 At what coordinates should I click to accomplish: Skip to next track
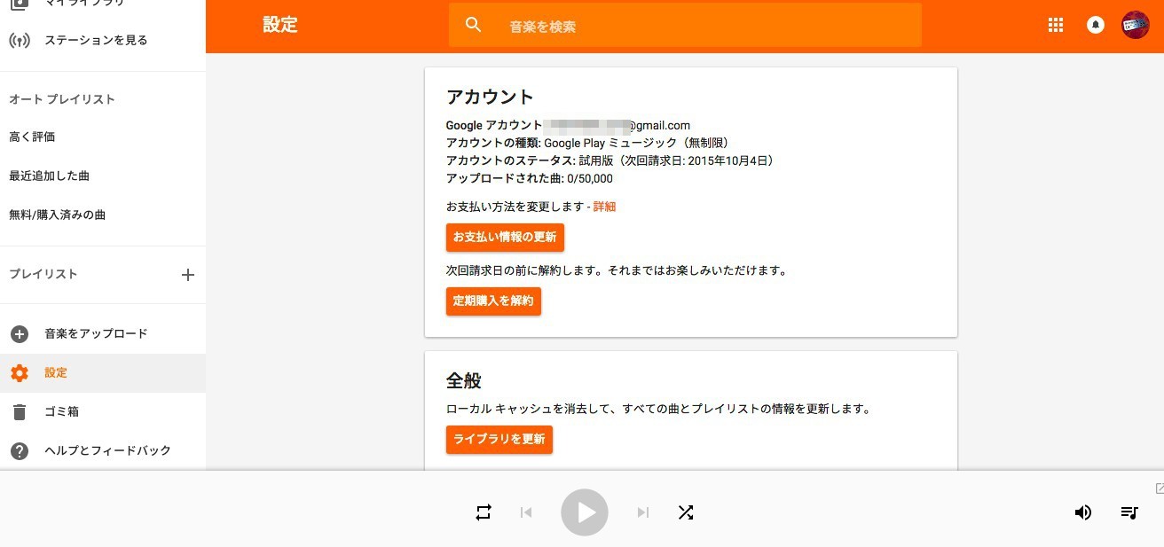tap(643, 512)
